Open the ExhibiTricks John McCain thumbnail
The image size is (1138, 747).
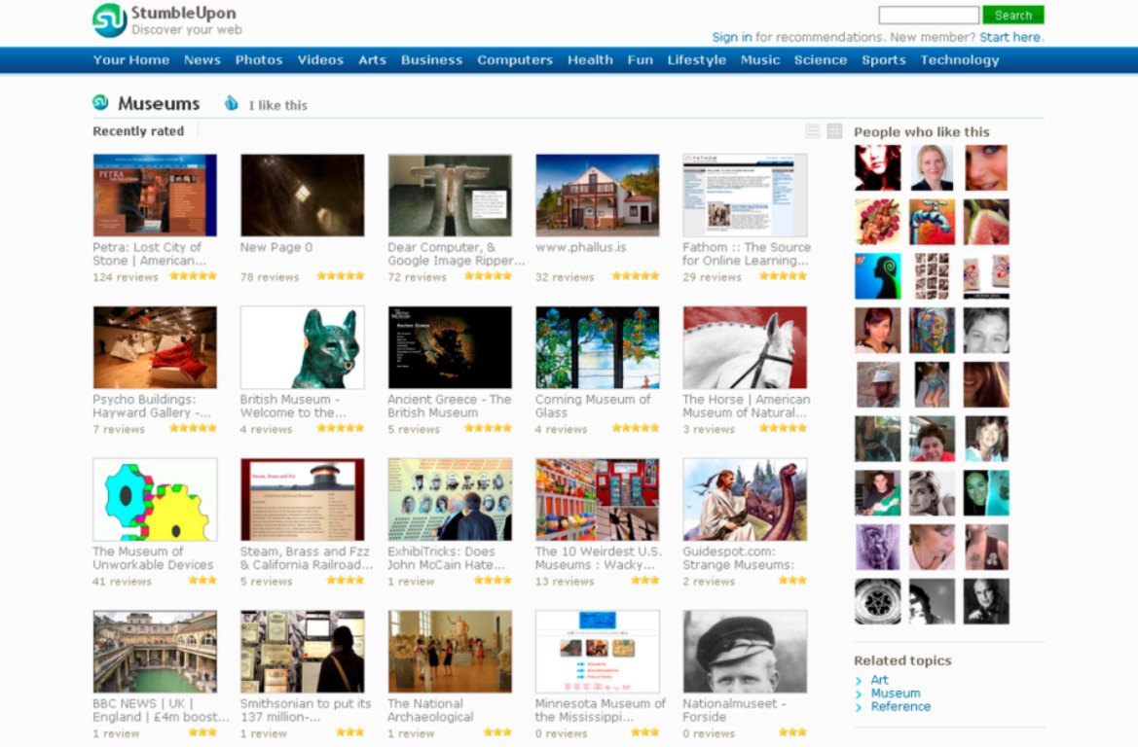click(x=450, y=500)
